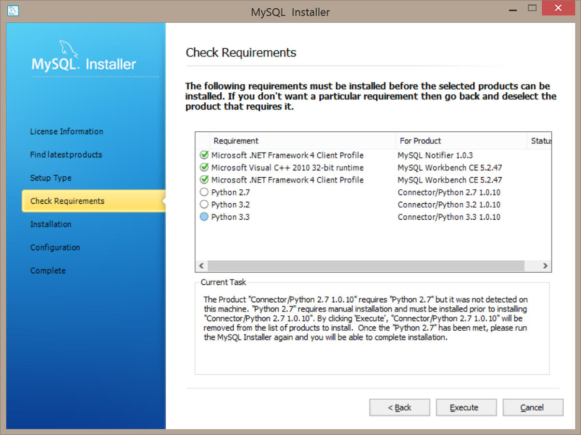Open the Find latest products step
The width and height of the screenshot is (581, 435).
66,154
